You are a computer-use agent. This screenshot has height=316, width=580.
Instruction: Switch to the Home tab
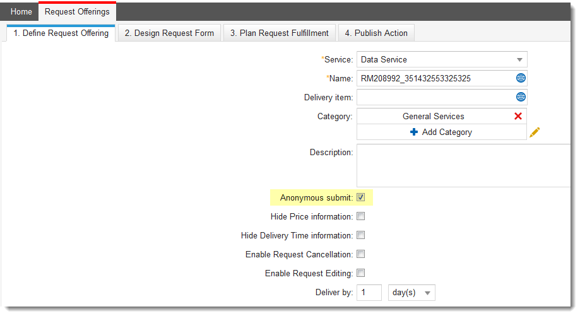[x=21, y=12]
